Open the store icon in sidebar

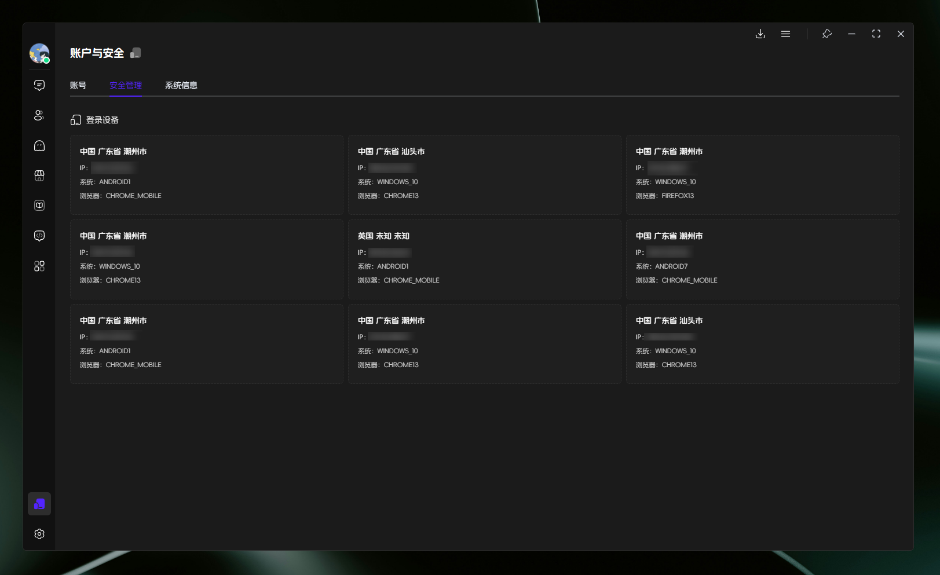pyautogui.click(x=39, y=175)
